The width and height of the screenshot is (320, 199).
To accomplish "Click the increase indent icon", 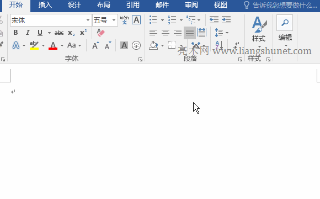I will [x=226, y=20].
